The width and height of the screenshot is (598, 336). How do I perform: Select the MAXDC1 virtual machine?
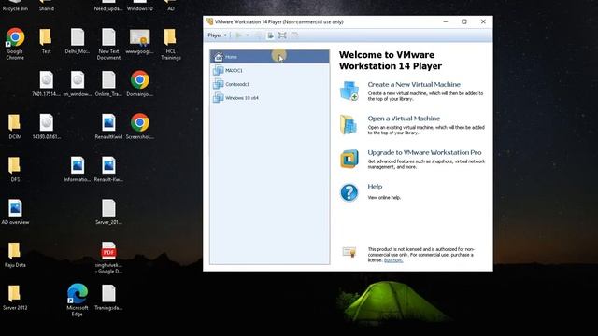tap(269, 71)
